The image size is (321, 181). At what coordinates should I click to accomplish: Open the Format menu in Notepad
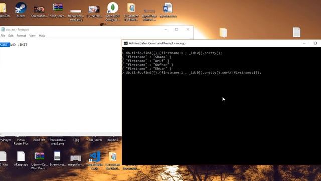pyautogui.click(x=21, y=36)
